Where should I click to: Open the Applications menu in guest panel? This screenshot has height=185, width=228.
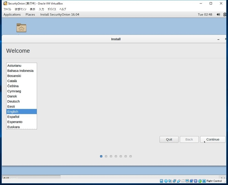click(x=12, y=14)
